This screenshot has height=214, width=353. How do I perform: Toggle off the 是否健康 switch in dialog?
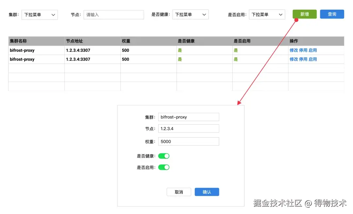tap(164, 156)
